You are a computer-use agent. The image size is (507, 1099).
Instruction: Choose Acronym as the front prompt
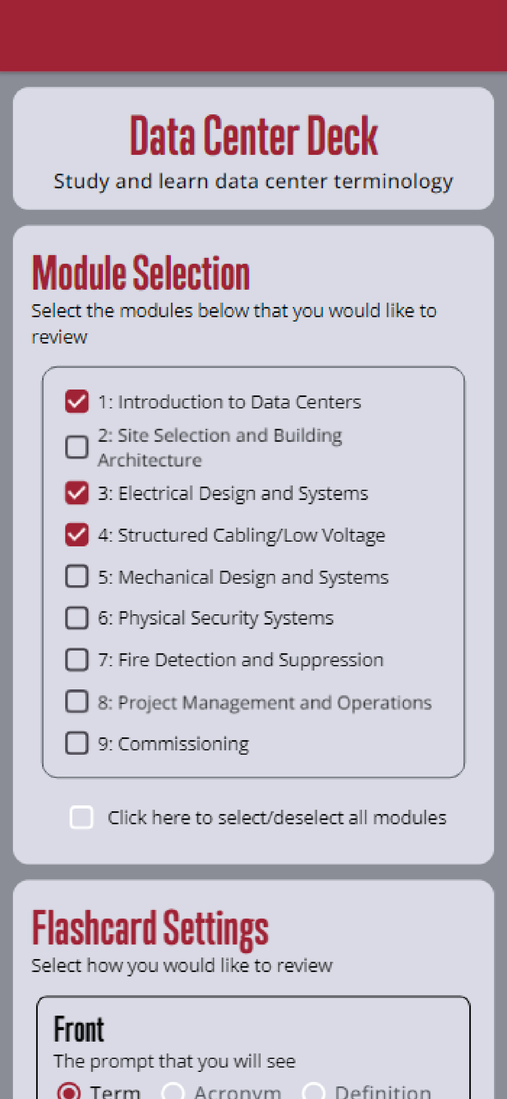coord(173,1092)
